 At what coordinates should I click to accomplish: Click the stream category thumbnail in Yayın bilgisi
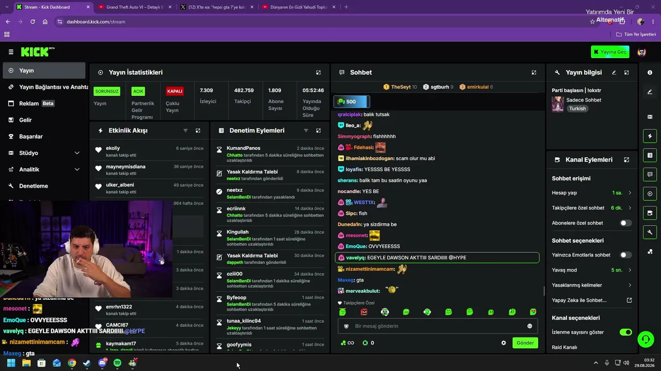tap(558, 104)
